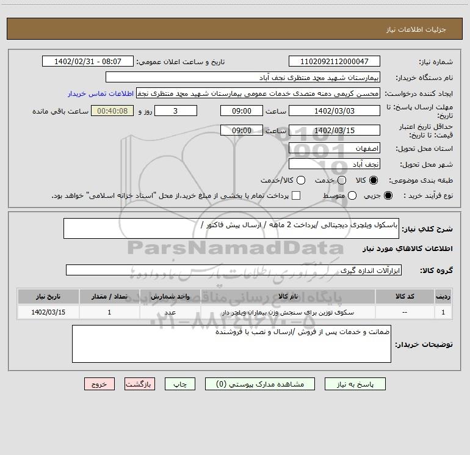Click the delivery city field نجف آباد
This screenshot has height=455, width=470.
[334, 164]
